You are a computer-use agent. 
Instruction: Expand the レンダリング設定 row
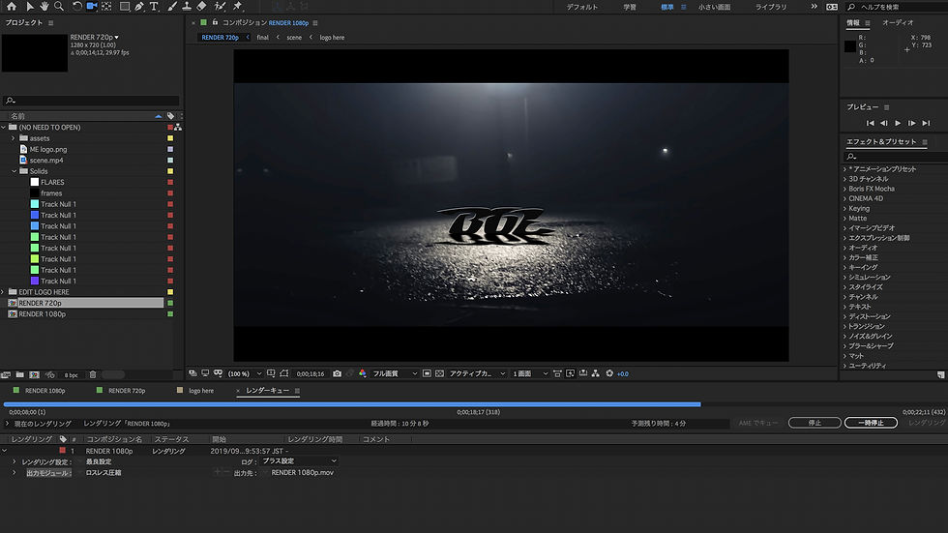(14, 461)
